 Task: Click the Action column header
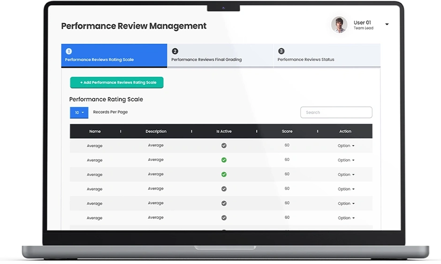[345, 132]
